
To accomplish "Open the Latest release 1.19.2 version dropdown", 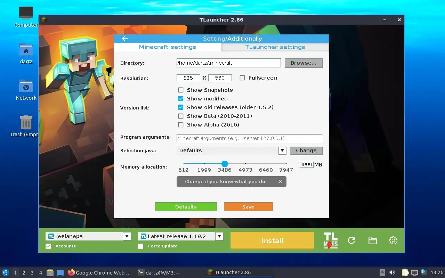I will click(219, 236).
